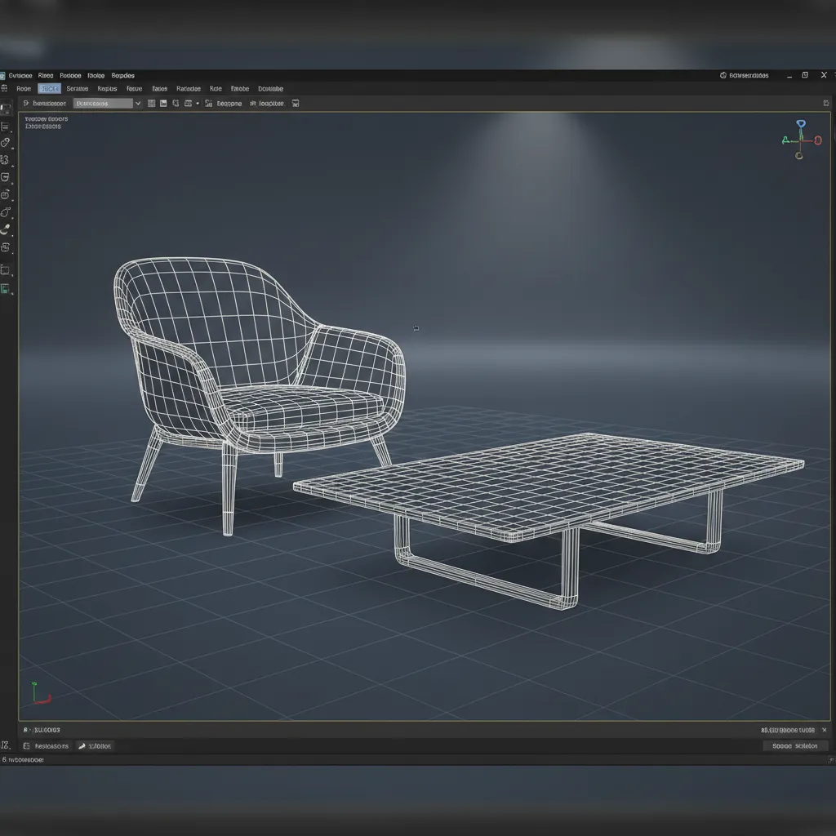
Task: Expand the snapping options dropdown arrow
Action: tap(198, 103)
